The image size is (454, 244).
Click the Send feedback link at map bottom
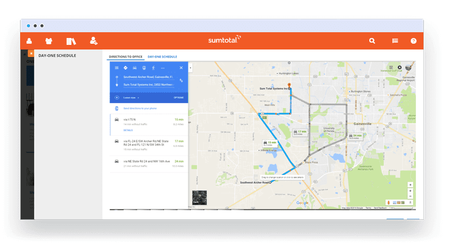point(380,208)
